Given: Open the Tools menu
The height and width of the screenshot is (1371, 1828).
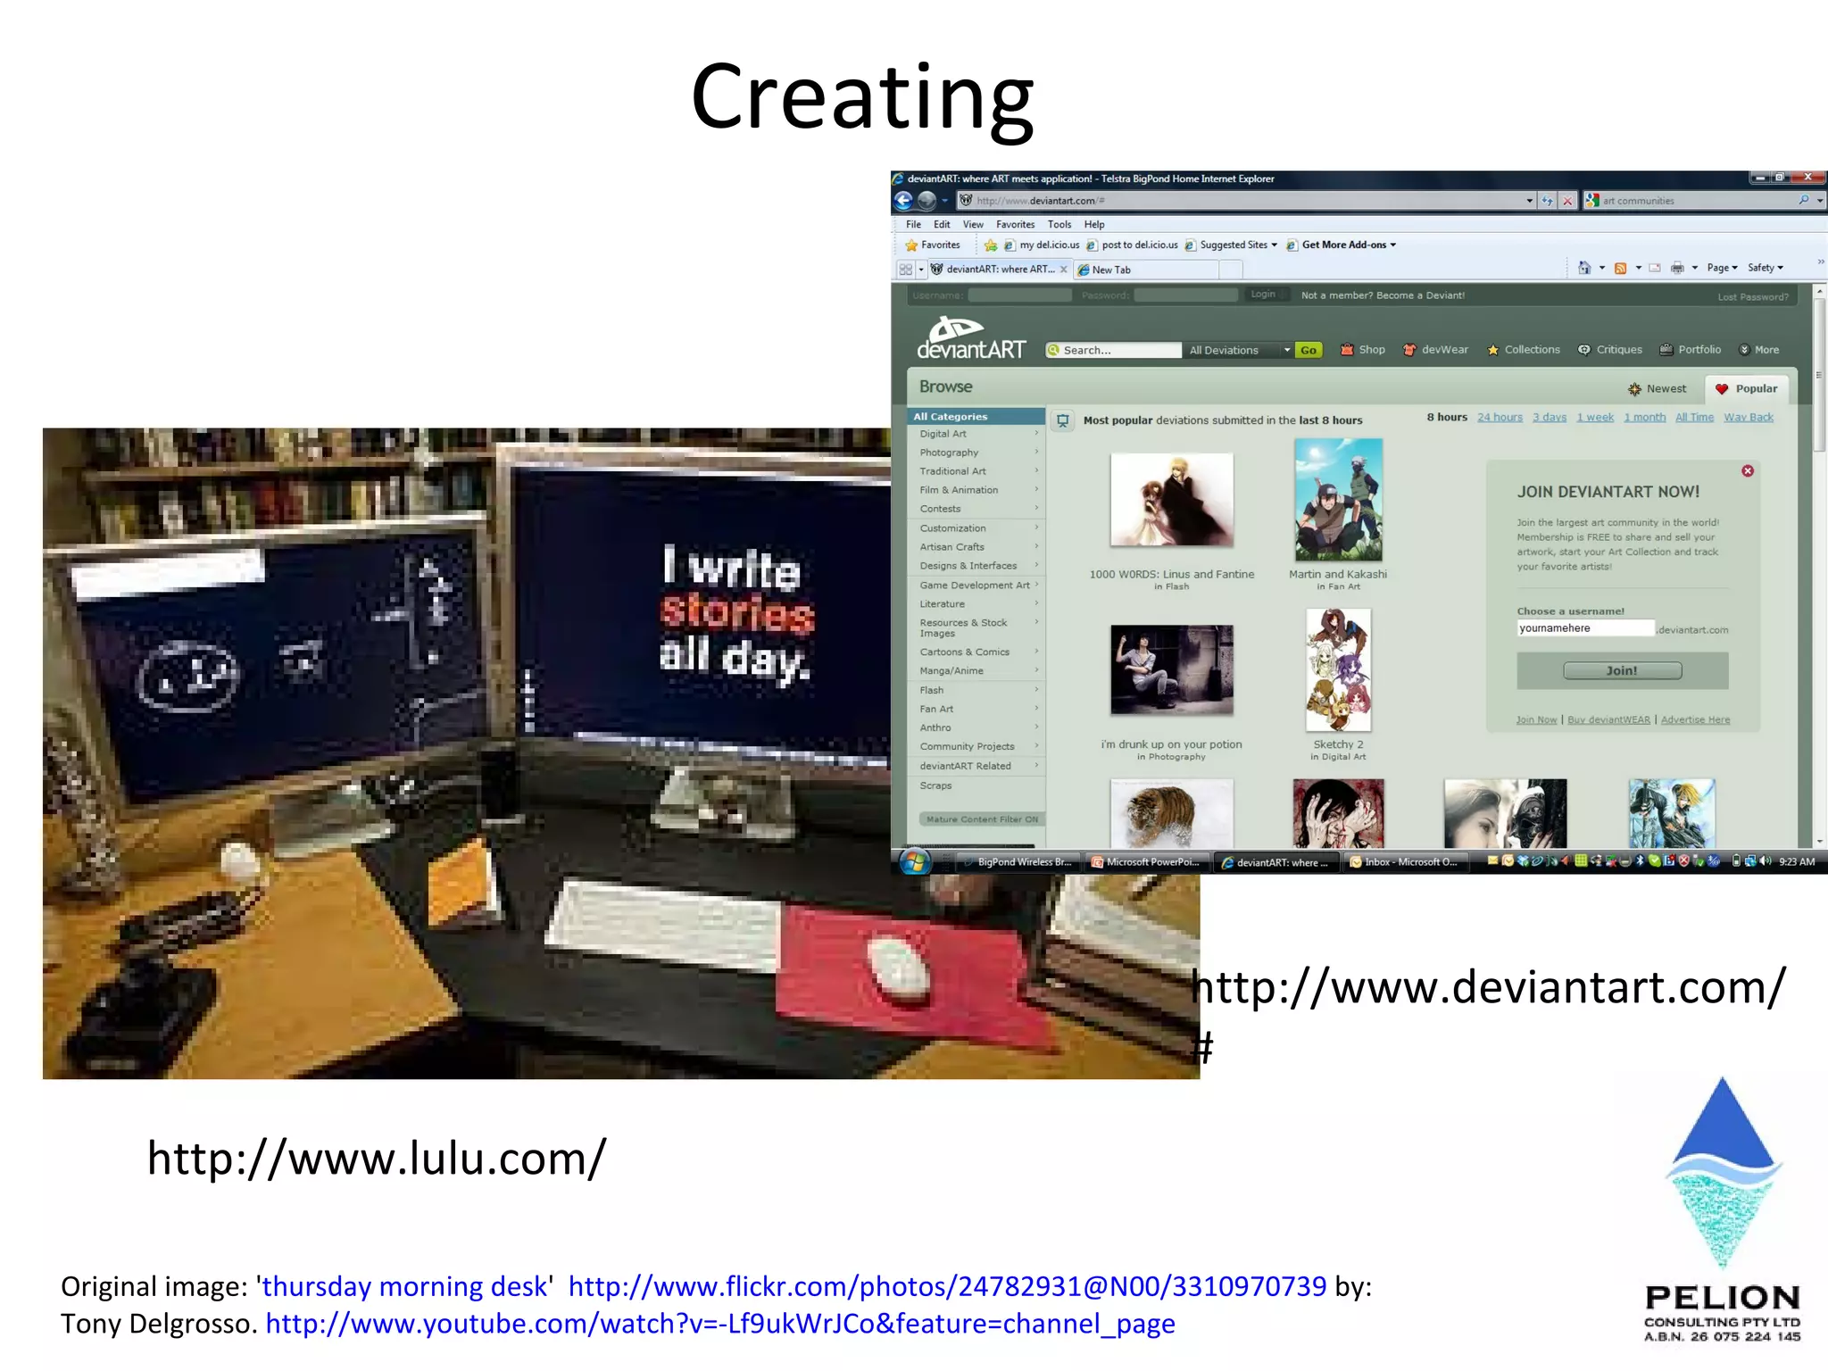Looking at the screenshot, I should (x=1059, y=225).
